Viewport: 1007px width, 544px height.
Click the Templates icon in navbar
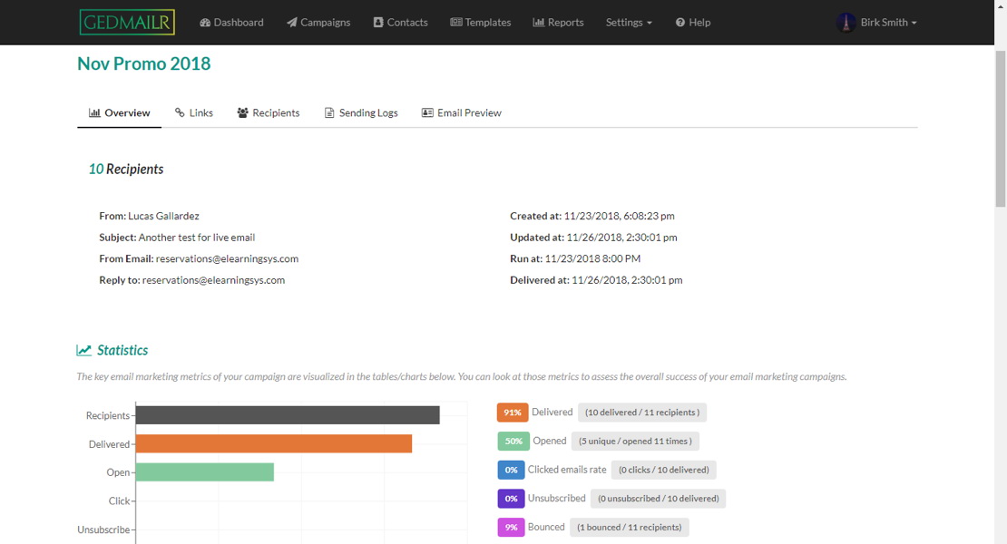tap(455, 22)
